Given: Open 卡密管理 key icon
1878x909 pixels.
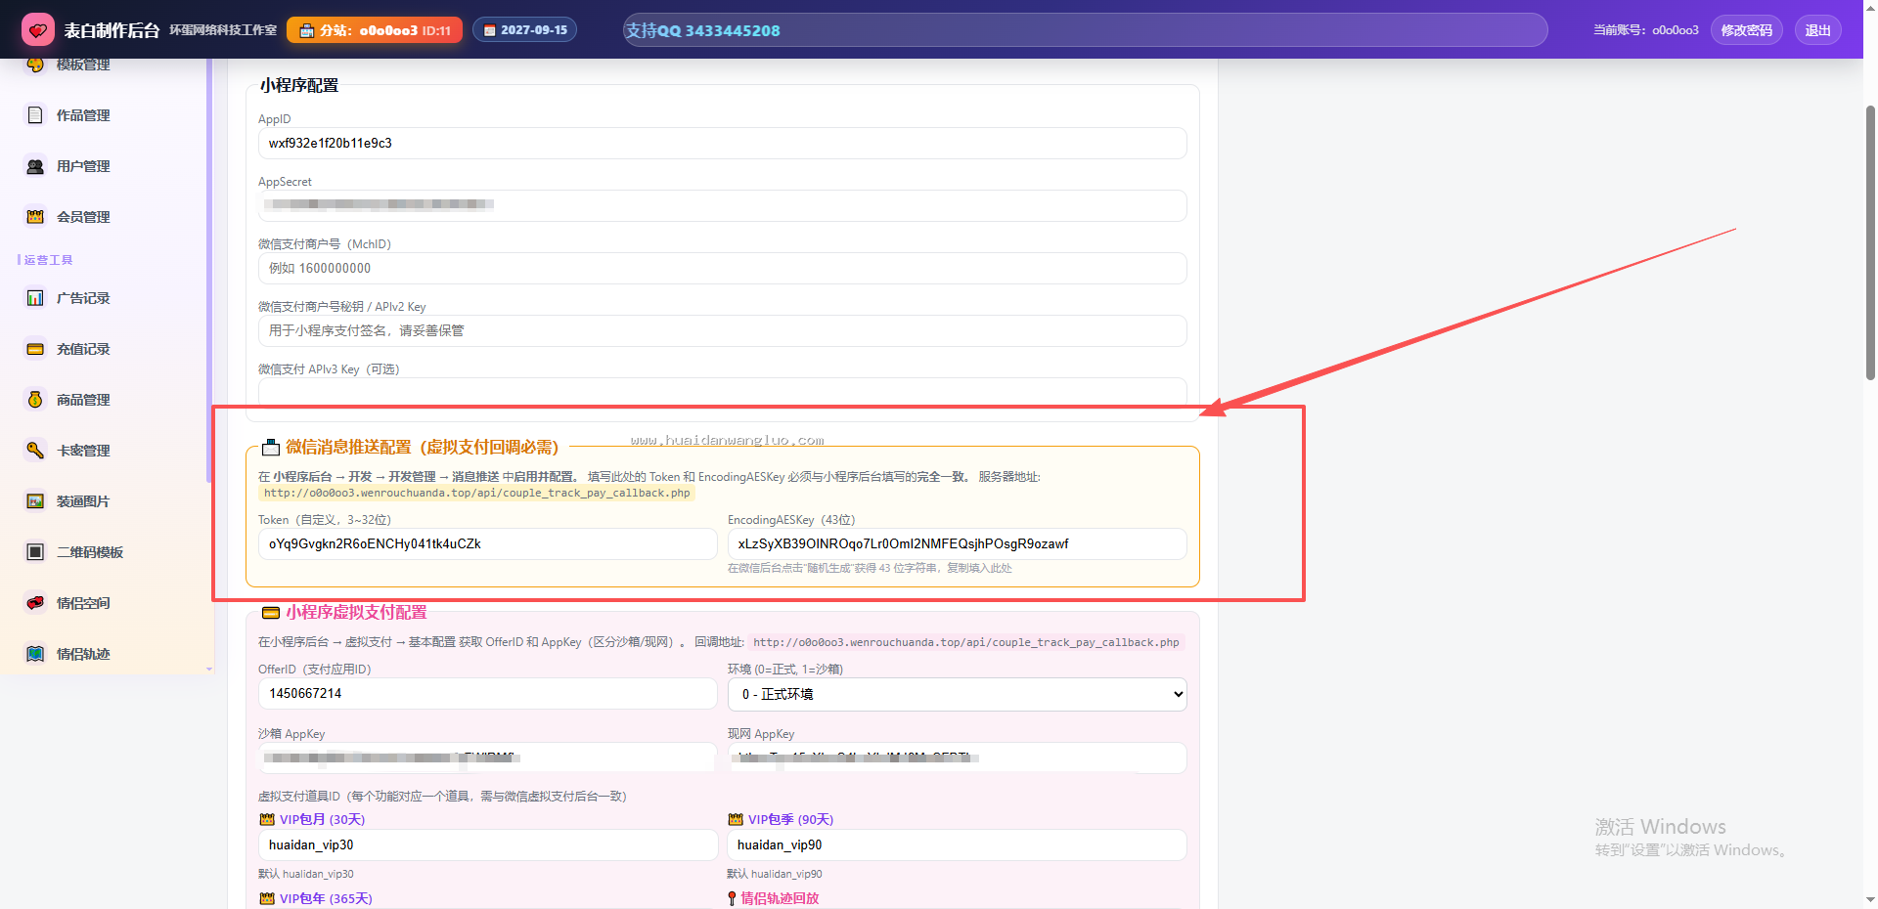Looking at the screenshot, I should 35,451.
